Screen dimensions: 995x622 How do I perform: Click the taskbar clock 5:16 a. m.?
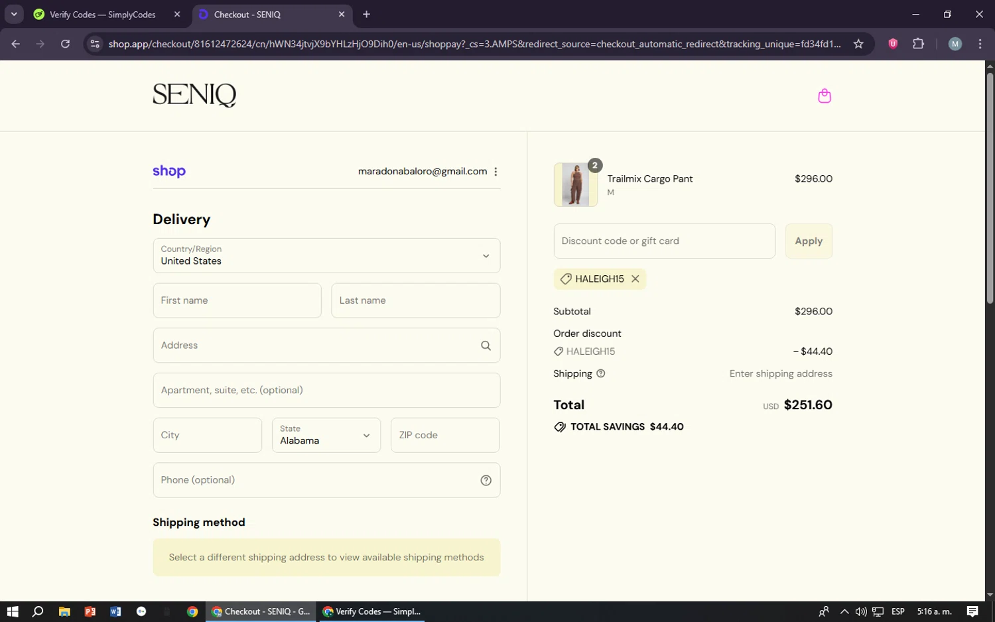(x=934, y=611)
